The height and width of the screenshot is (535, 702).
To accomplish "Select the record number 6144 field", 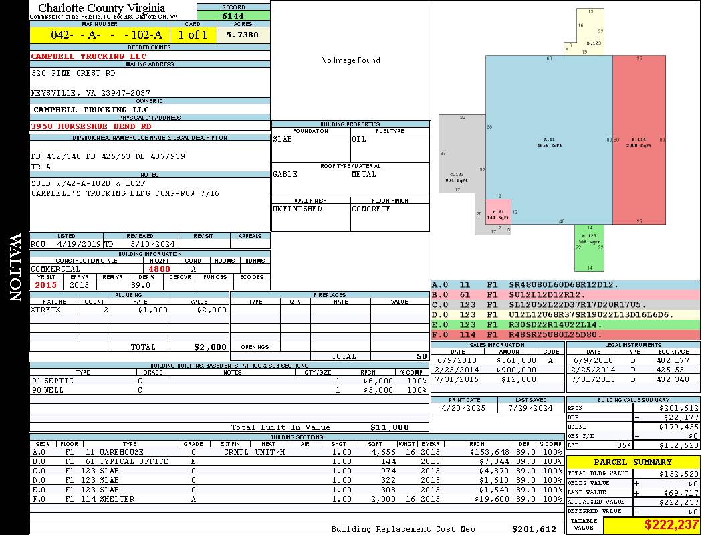I will (233, 15).
